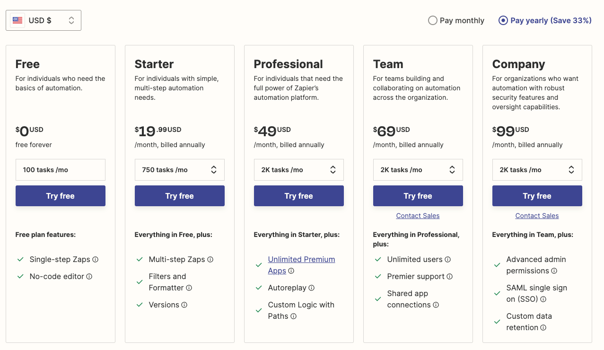Select the Pay monthly option
The width and height of the screenshot is (604, 350).
coord(432,20)
